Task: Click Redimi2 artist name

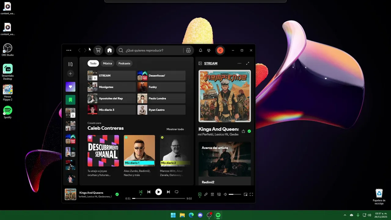Action: coord(208,182)
